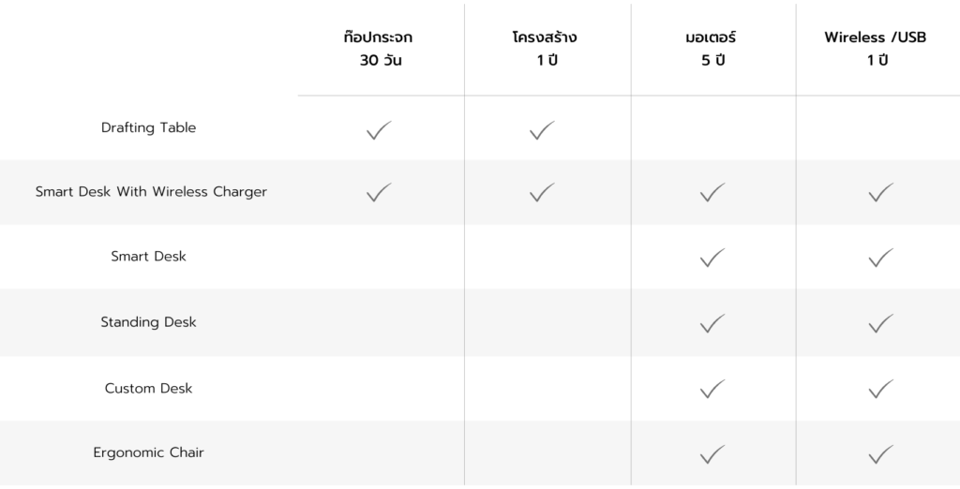Image resolution: width=960 pixels, height=489 pixels.
Task: Click the Standing Desk row label
Action: [148, 322]
